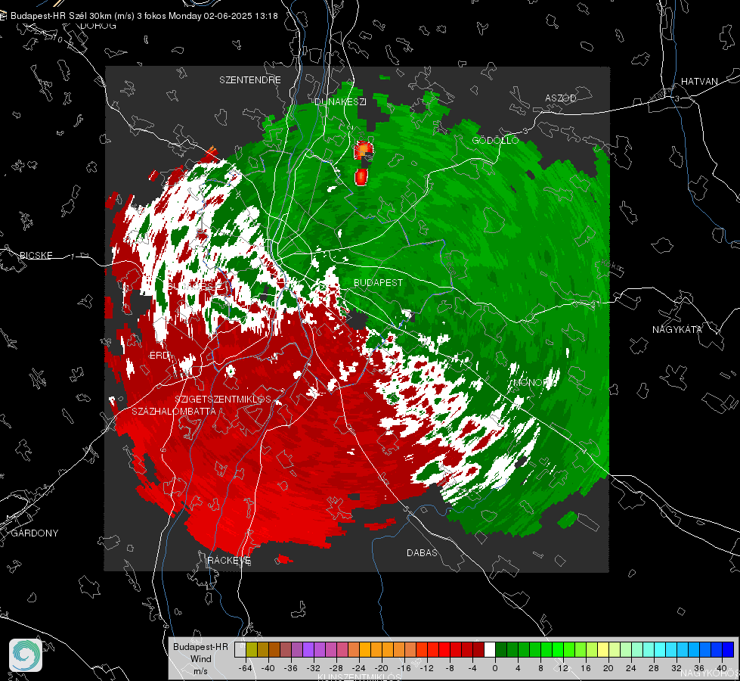Image resolution: width=740 pixels, height=681 pixels.
Task: Click the NAGYKÁTA map label
Action: (x=677, y=329)
